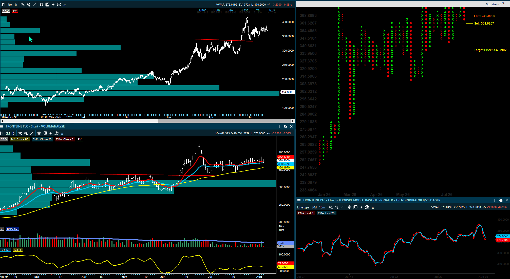Screen dimensions: 510x279
Task: Click the 154.6085 price label on top chart axis
Action: pyautogui.click(x=288, y=92)
